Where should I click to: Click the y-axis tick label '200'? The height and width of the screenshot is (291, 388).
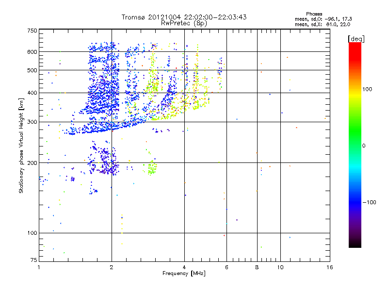pyautogui.click(x=32, y=163)
